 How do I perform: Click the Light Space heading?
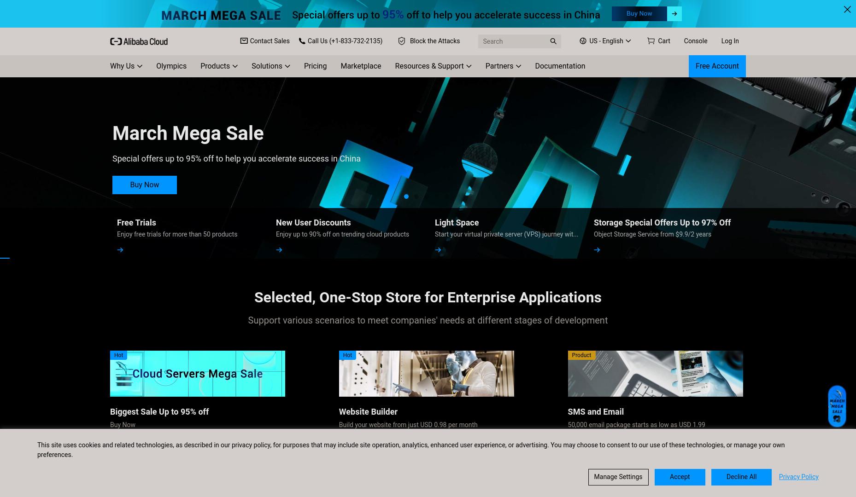pos(457,223)
